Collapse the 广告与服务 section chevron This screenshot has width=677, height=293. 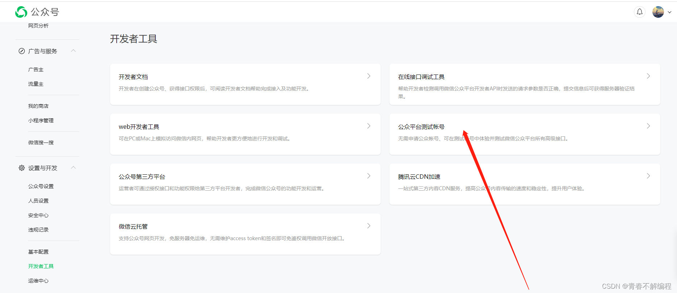pos(74,51)
